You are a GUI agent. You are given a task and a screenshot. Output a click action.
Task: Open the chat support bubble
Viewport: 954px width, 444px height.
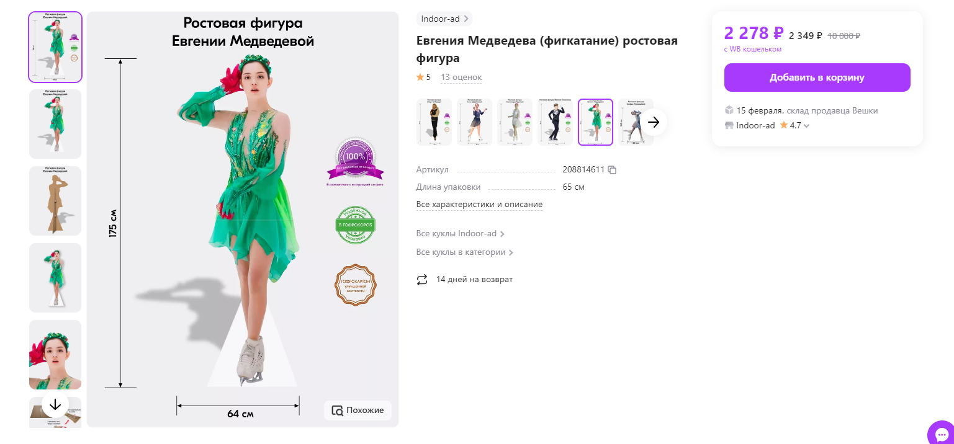(942, 433)
